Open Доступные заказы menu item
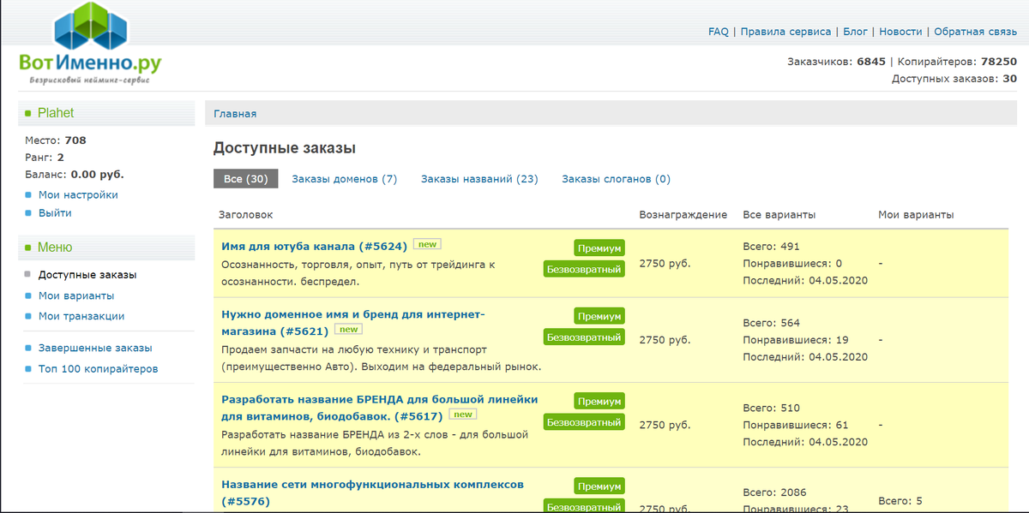The width and height of the screenshot is (1029, 513). point(87,275)
